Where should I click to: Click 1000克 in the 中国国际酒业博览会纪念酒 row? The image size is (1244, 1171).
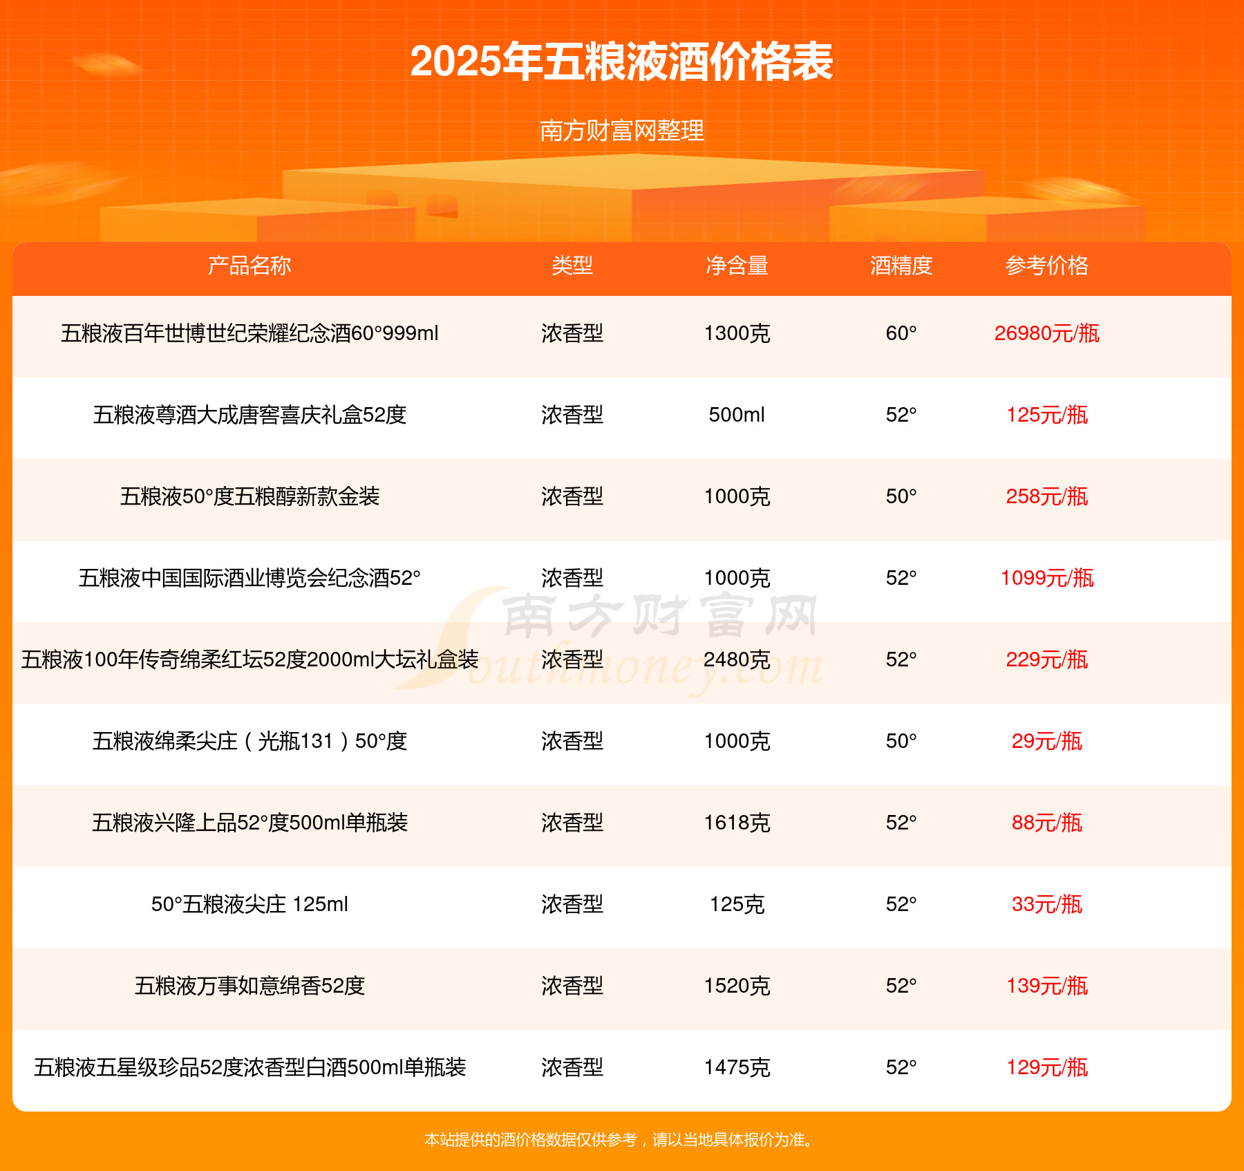pyautogui.click(x=737, y=578)
